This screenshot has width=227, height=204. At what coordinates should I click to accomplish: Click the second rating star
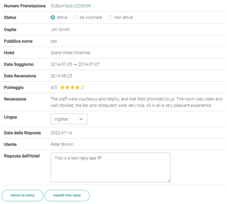click(x=67, y=88)
